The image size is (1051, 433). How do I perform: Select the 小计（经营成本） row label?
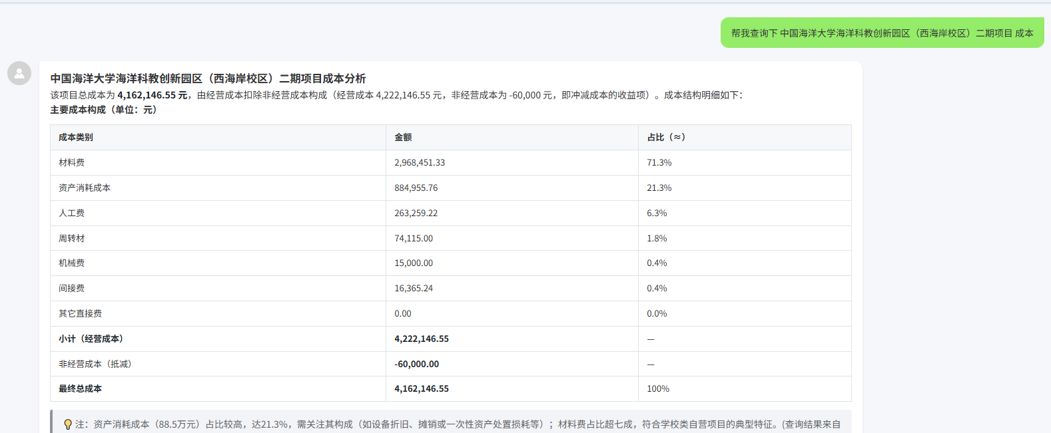(91, 339)
